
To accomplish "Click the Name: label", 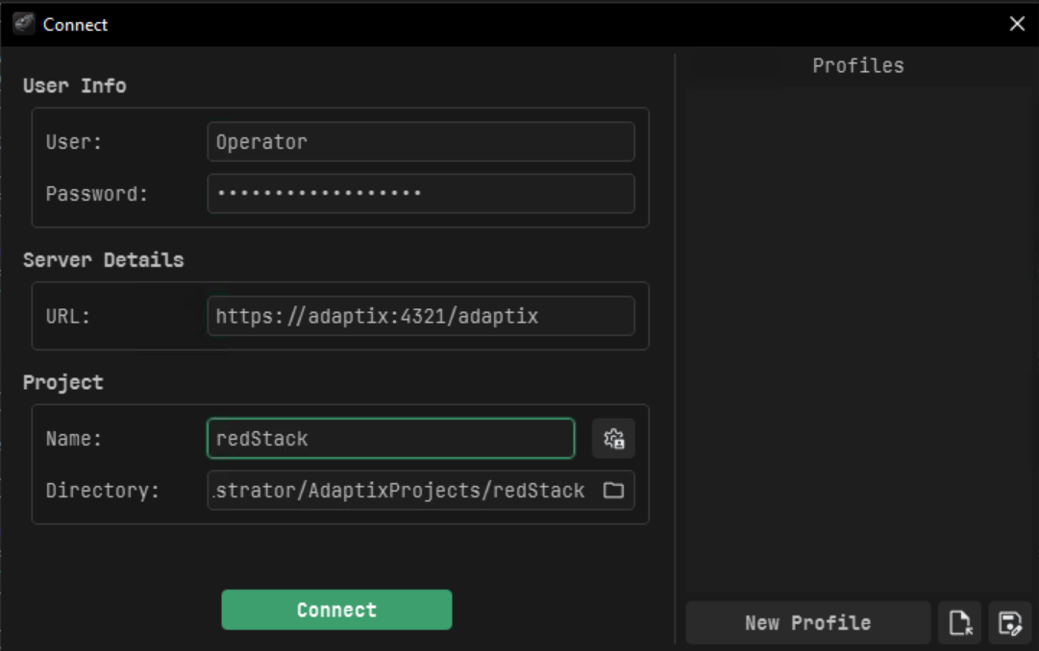I will pos(74,439).
